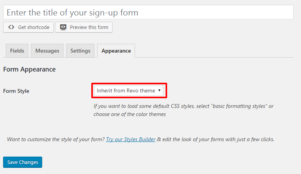Image resolution: width=301 pixels, height=174 pixels.
Task: Click the code brackets shortcode icon
Action: (x=11, y=27)
